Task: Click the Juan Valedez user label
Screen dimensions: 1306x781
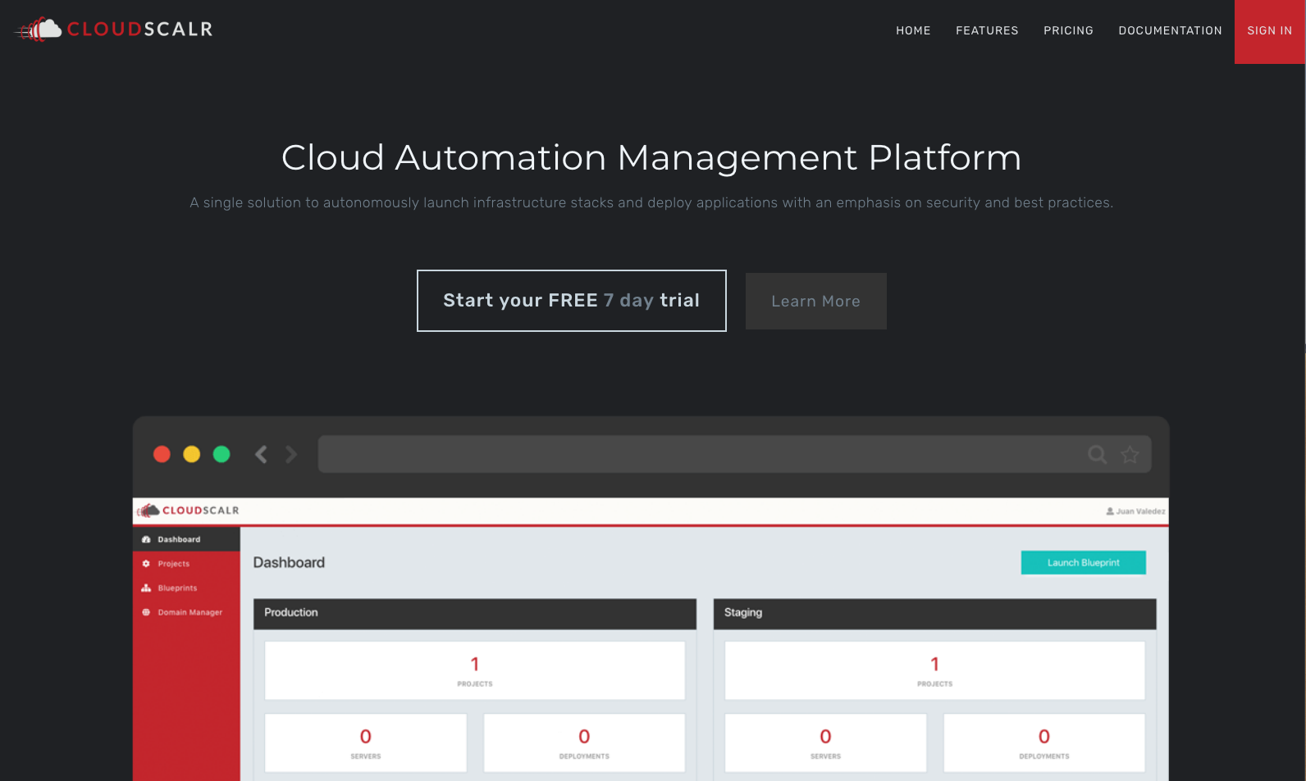Action: point(1140,511)
